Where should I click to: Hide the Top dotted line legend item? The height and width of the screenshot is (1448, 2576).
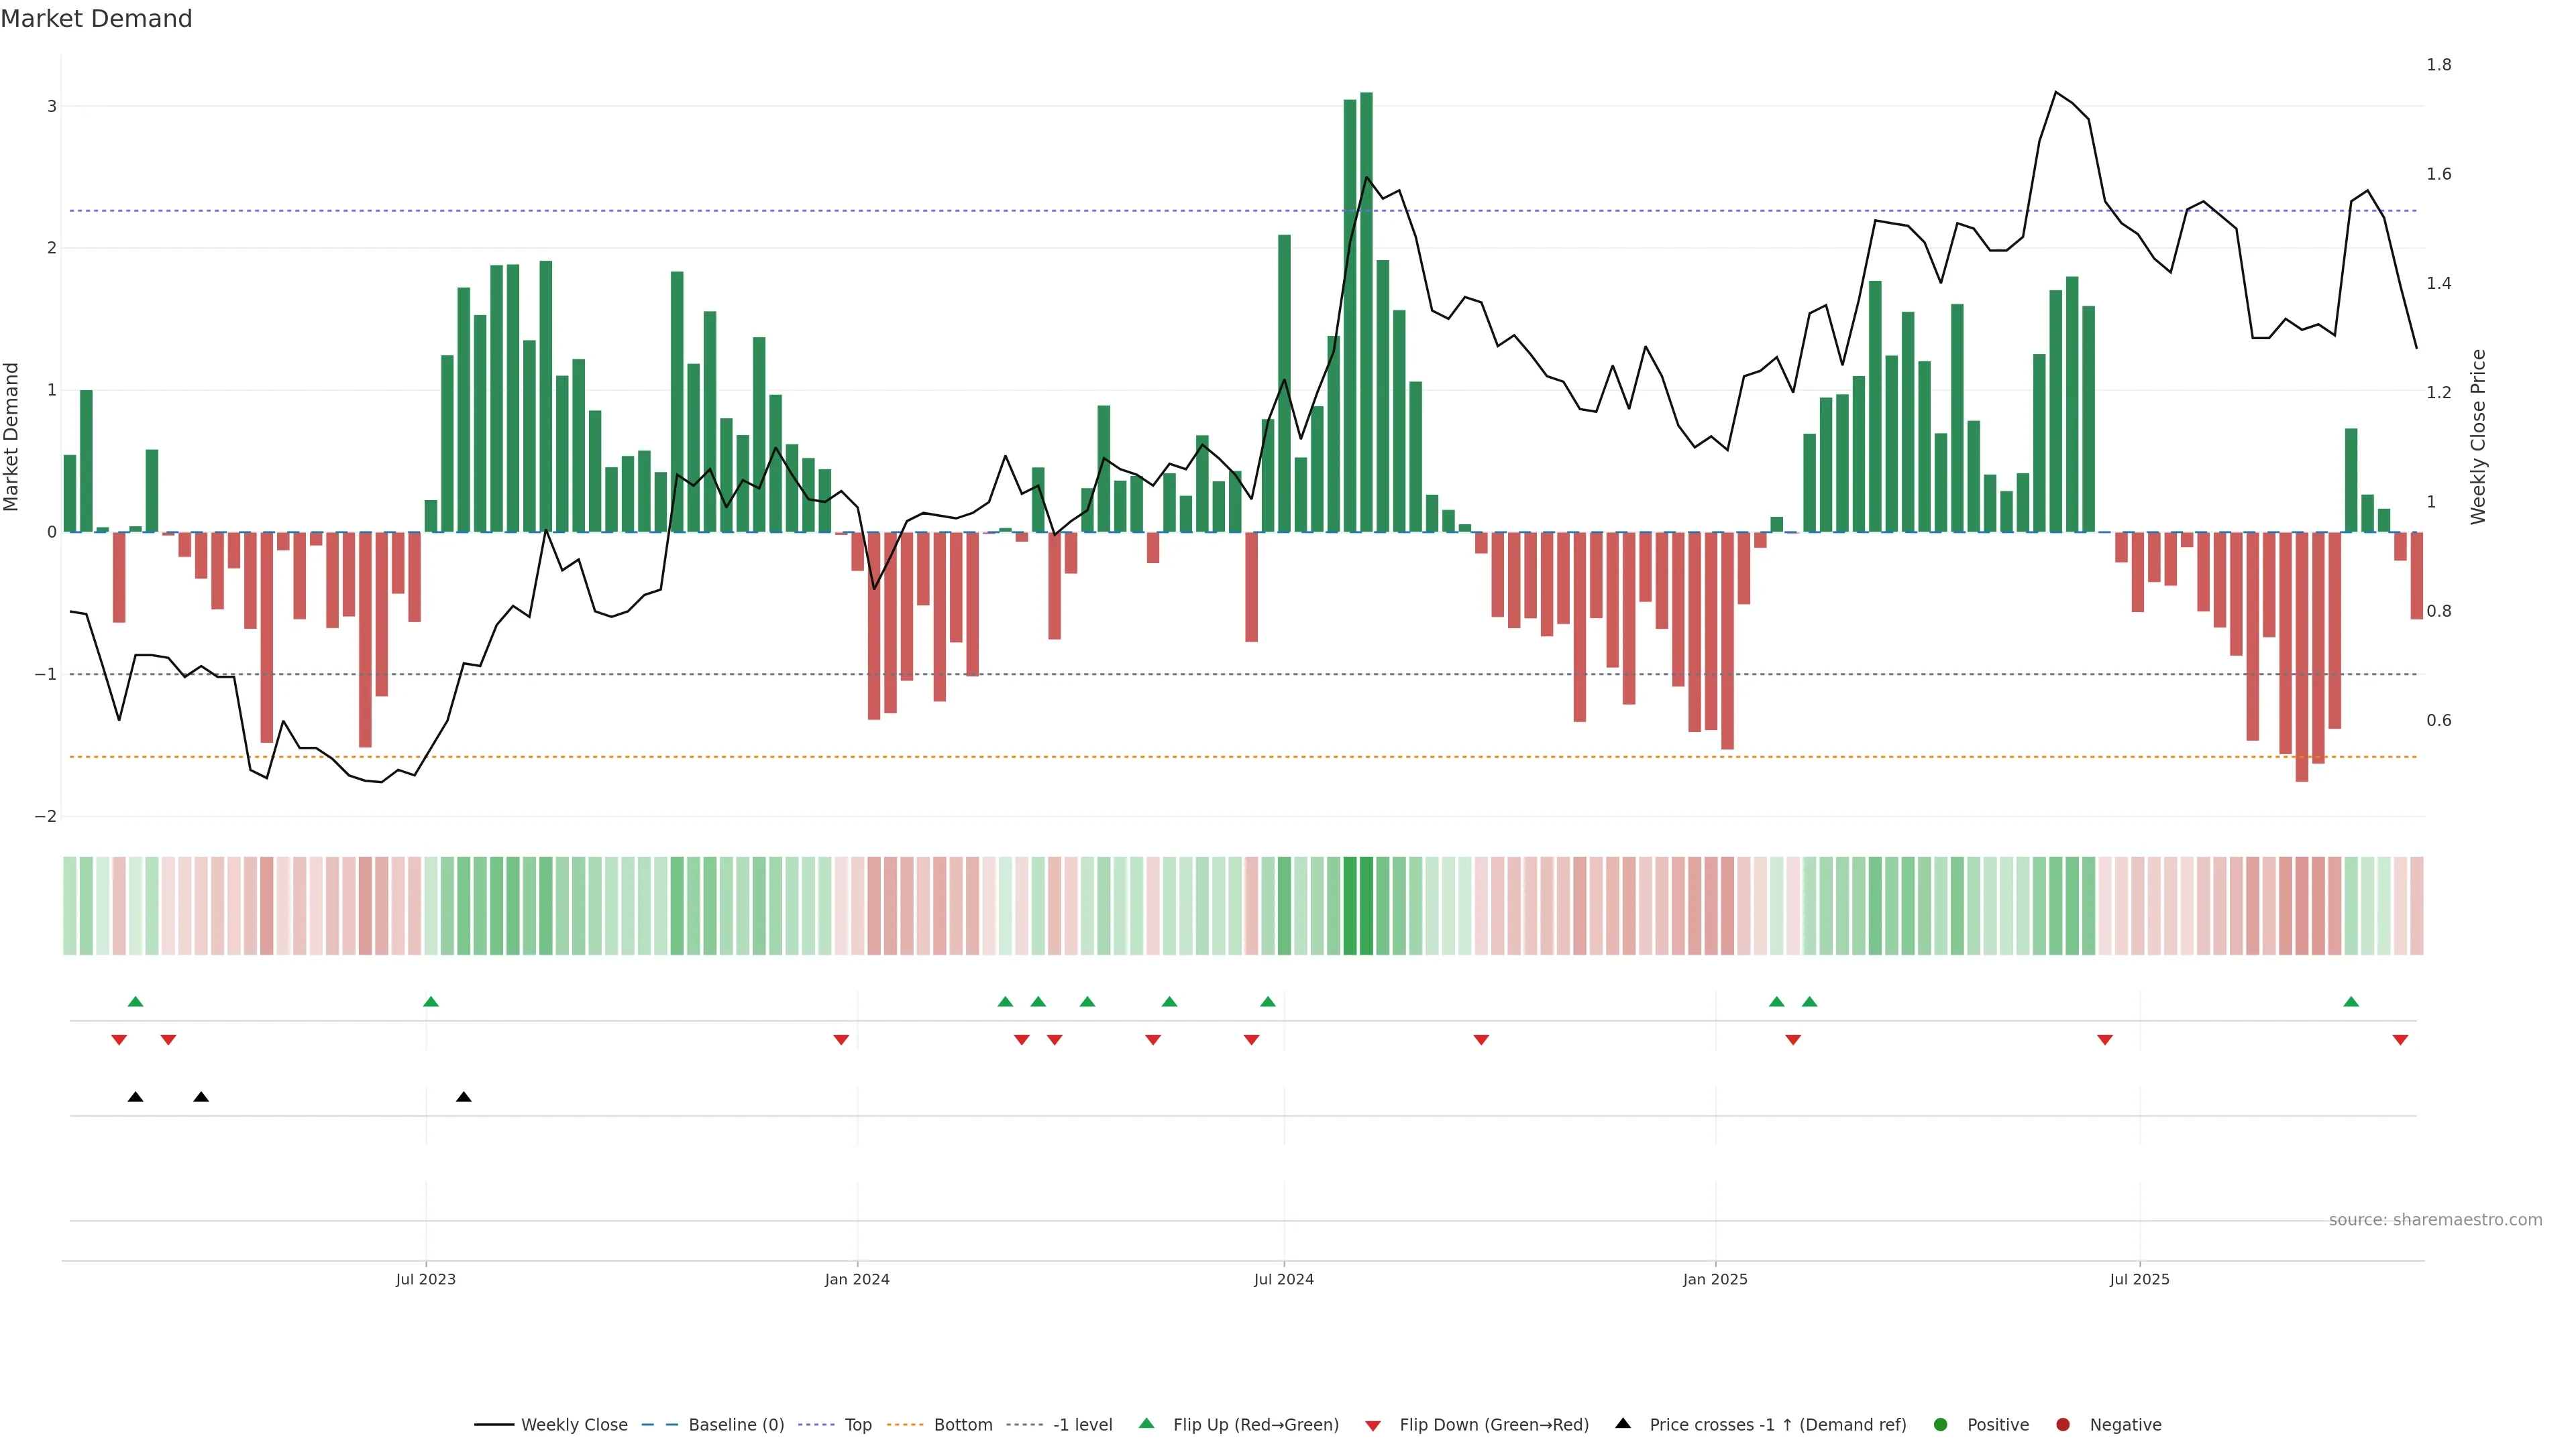pos(857,1424)
